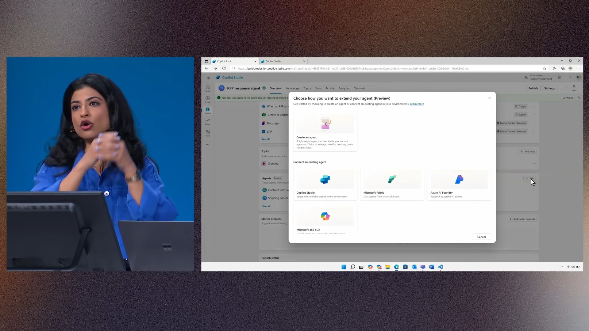Screen dimensions: 589x331
Task: Open more options for the Action row
Action: [x=533, y=115]
